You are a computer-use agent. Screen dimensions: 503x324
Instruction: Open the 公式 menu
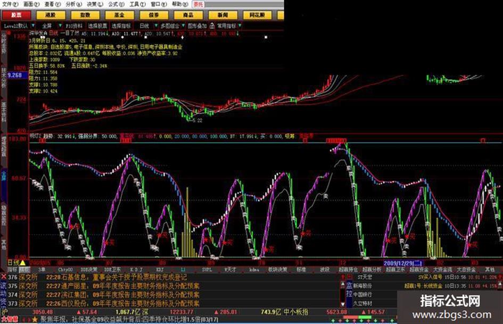coord(116,4)
